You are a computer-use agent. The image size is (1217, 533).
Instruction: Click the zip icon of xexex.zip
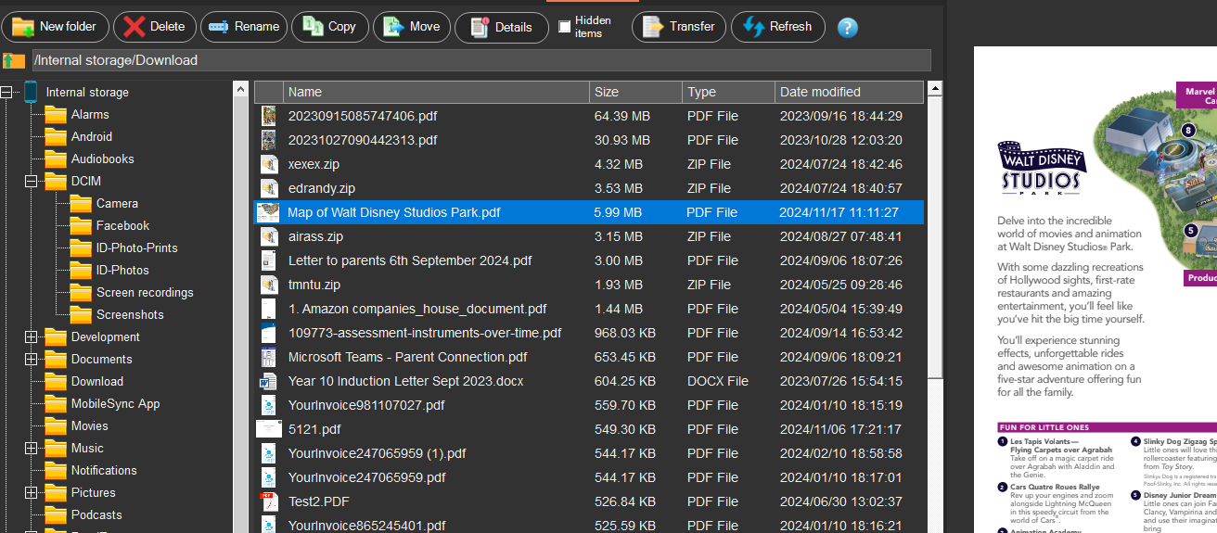(269, 164)
